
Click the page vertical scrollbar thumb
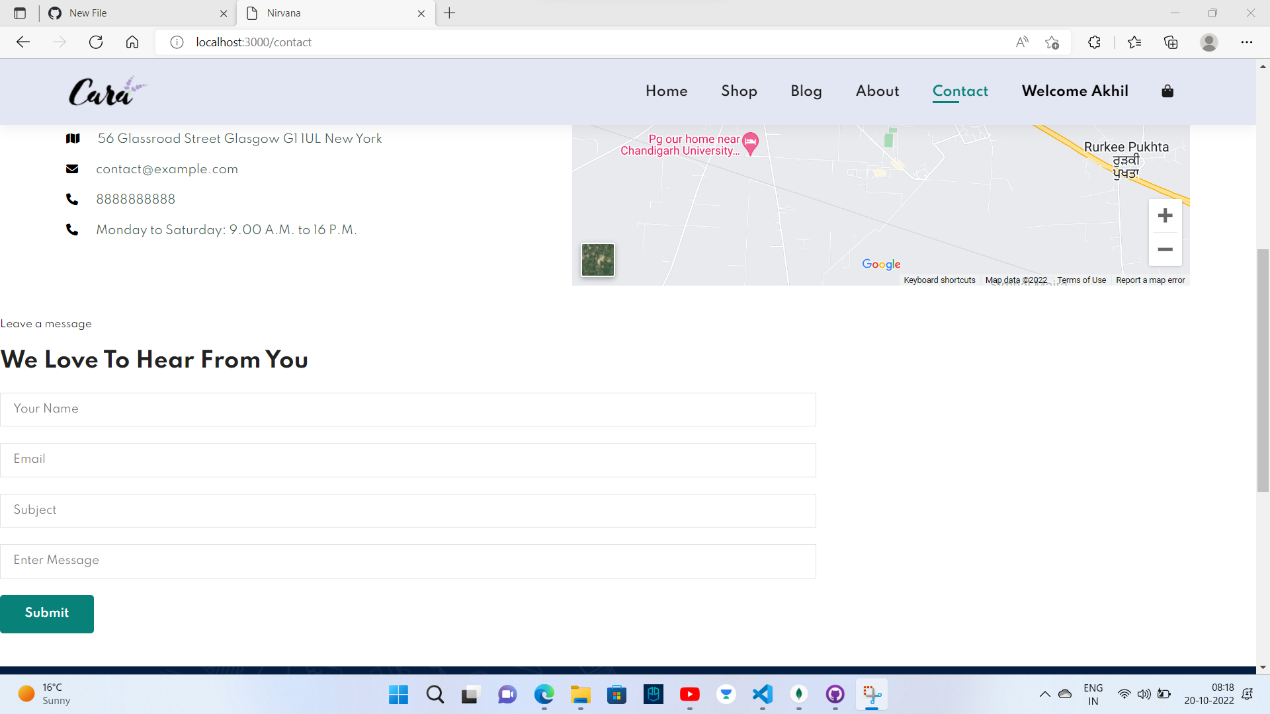click(1263, 370)
